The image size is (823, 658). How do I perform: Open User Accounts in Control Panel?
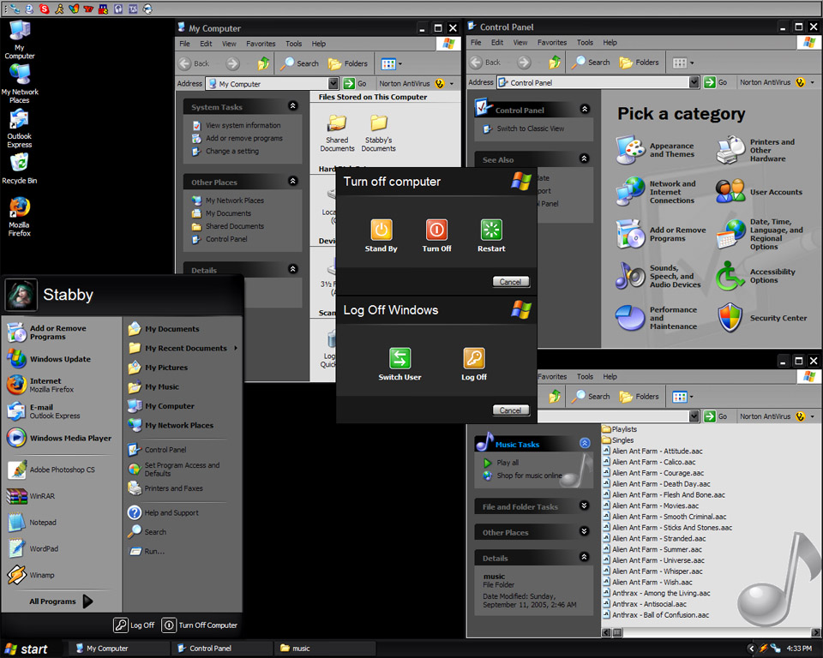point(778,191)
